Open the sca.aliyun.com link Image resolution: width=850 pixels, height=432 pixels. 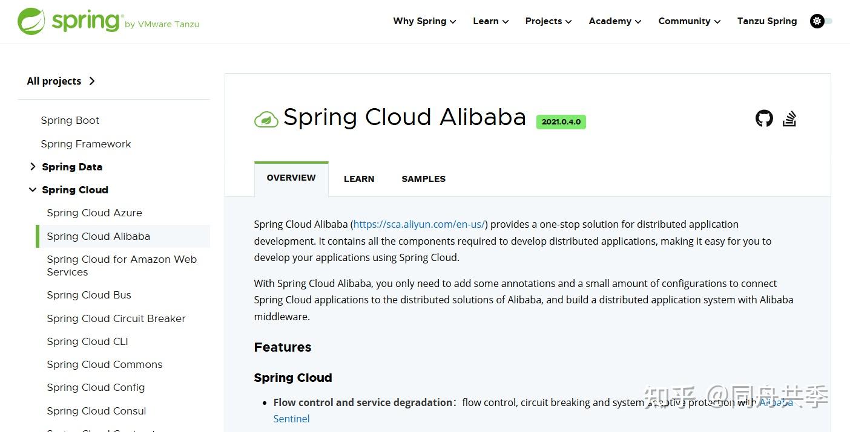(x=419, y=224)
